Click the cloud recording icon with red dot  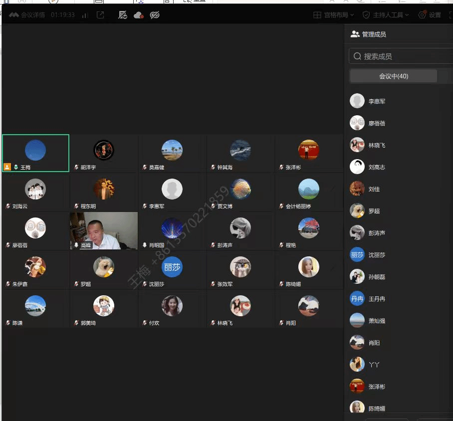click(x=139, y=15)
